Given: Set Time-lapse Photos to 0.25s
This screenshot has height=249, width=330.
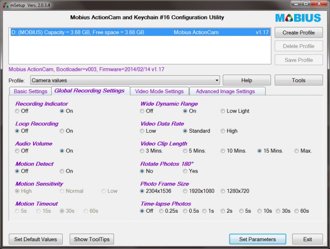Looking at the screenshot, I should click(169, 211).
